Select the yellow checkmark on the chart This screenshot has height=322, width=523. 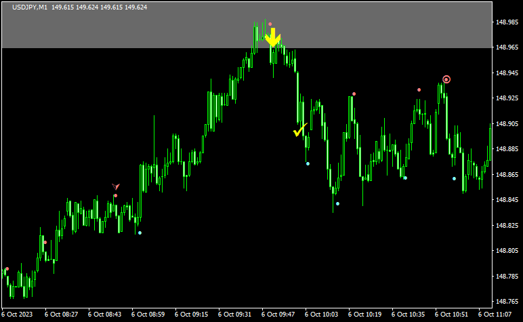[x=299, y=130]
